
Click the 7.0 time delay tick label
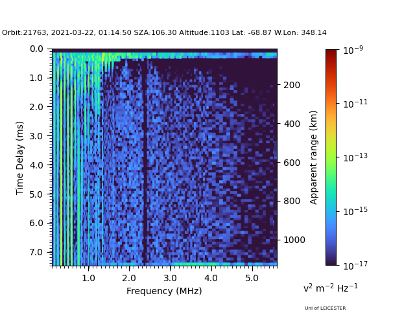coord(36,252)
